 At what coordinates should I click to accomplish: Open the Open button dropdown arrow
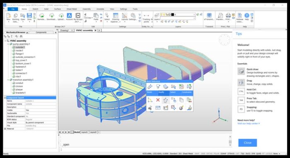(23, 22)
